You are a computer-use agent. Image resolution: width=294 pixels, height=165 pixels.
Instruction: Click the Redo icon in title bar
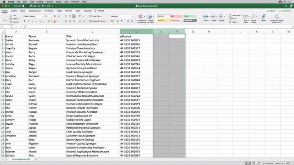pos(49,6)
